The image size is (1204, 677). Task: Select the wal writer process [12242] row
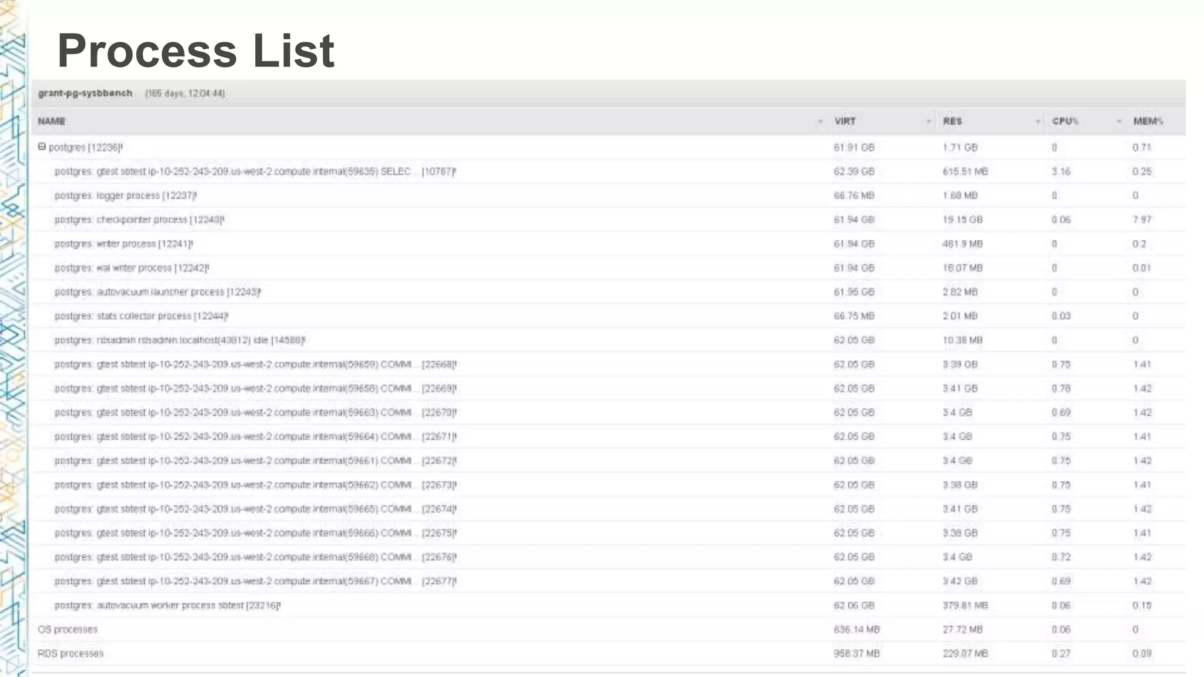pos(609,268)
